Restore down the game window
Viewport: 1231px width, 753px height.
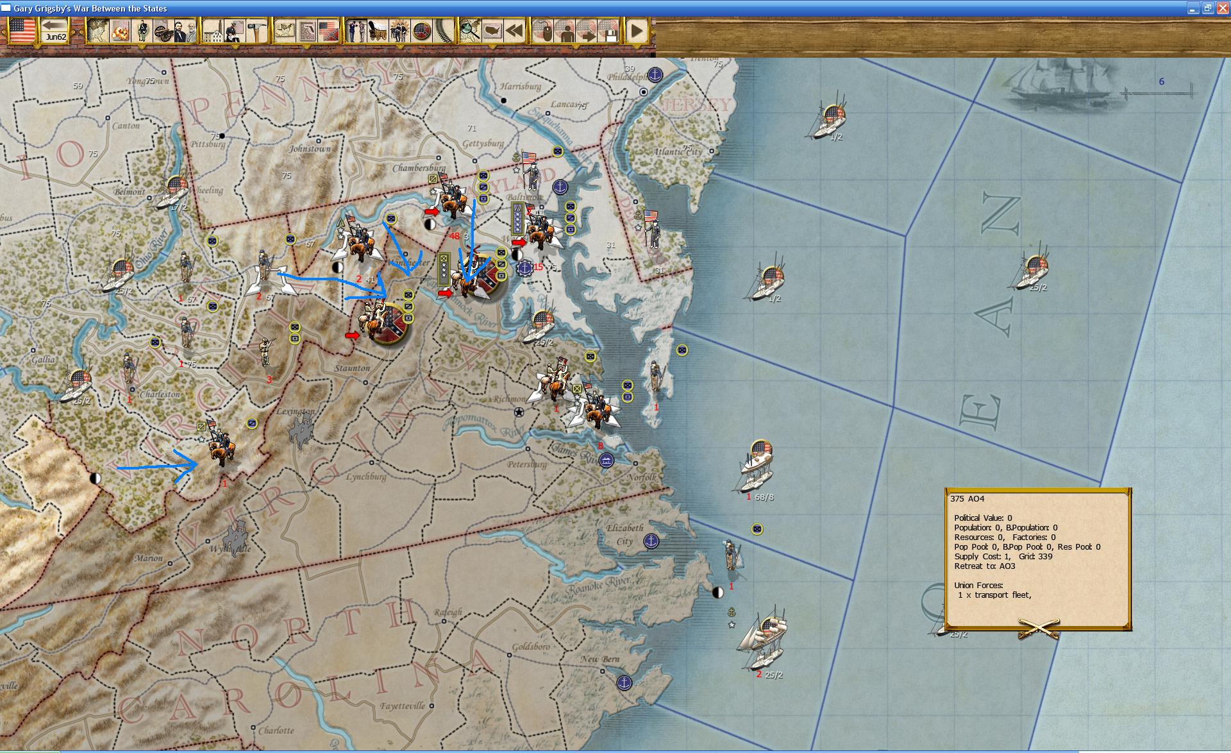pyautogui.click(x=1207, y=8)
